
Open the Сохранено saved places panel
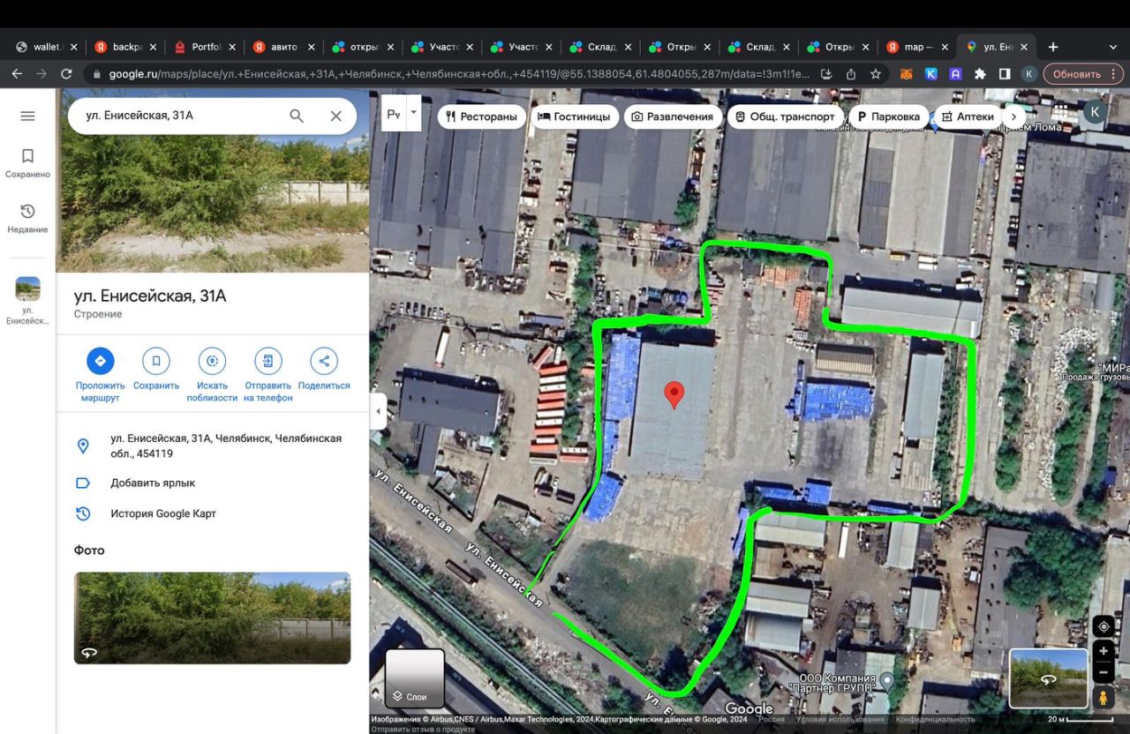tap(27, 162)
